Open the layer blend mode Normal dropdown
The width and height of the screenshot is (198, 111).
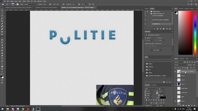pos(181,65)
